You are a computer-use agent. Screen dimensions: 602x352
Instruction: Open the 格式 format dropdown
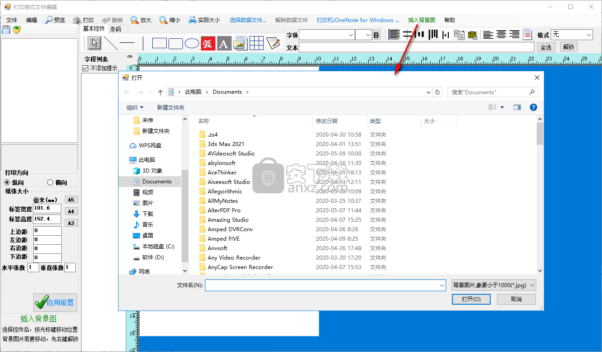click(x=588, y=35)
